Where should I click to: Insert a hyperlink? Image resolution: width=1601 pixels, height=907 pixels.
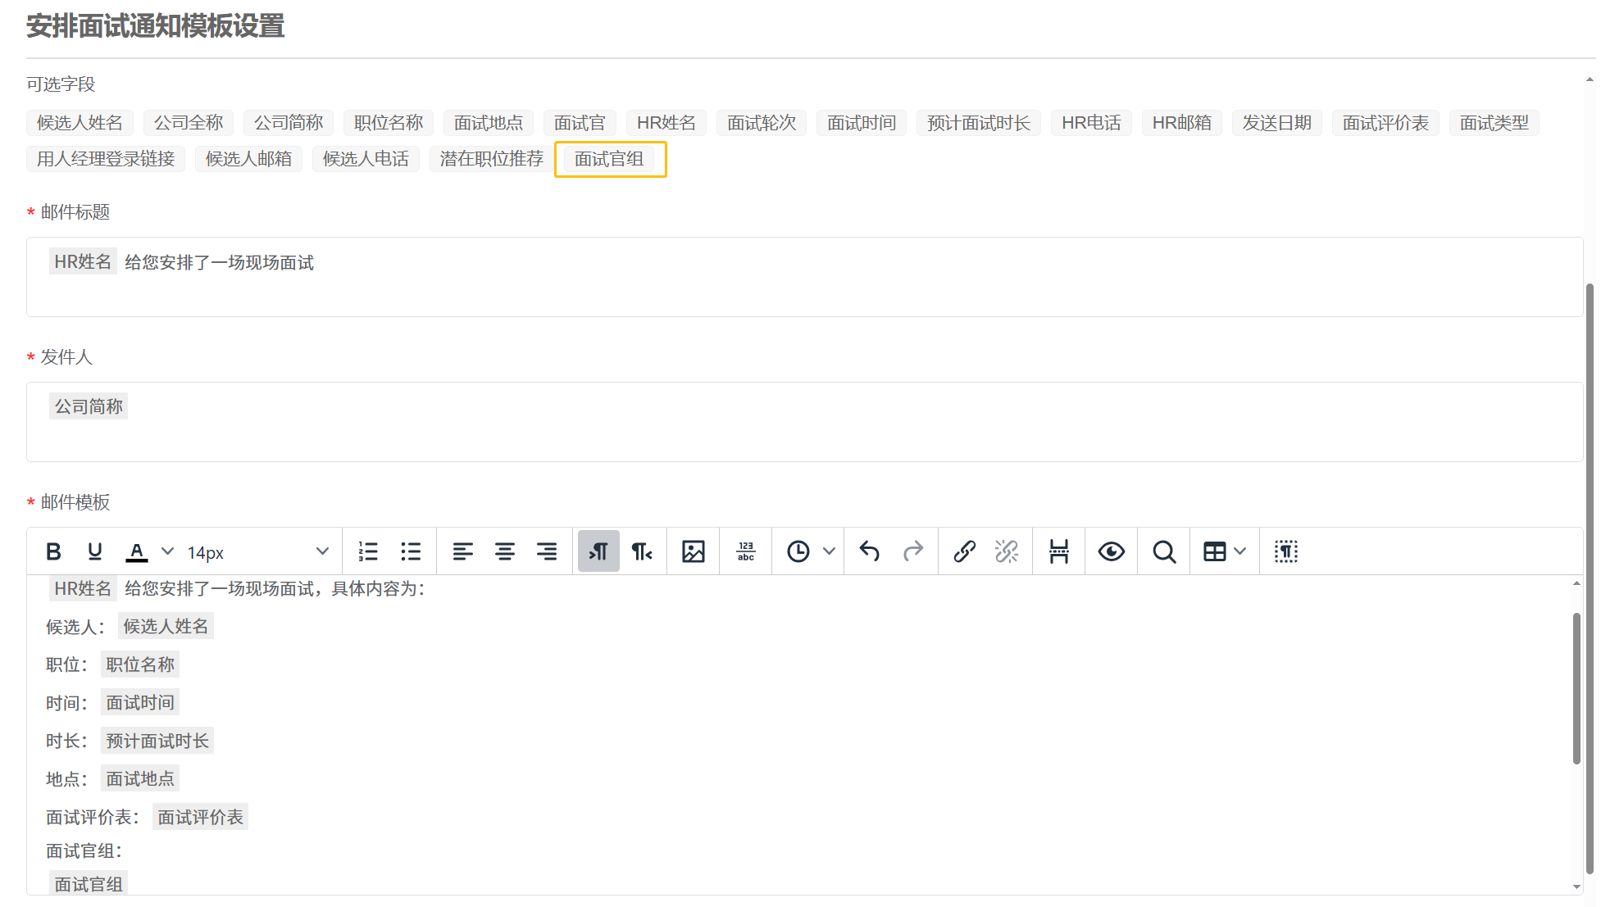pyautogui.click(x=965, y=551)
